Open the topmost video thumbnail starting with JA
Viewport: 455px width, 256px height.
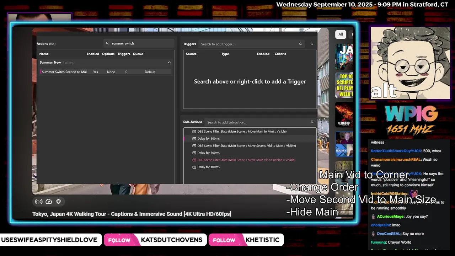coord(344,57)
